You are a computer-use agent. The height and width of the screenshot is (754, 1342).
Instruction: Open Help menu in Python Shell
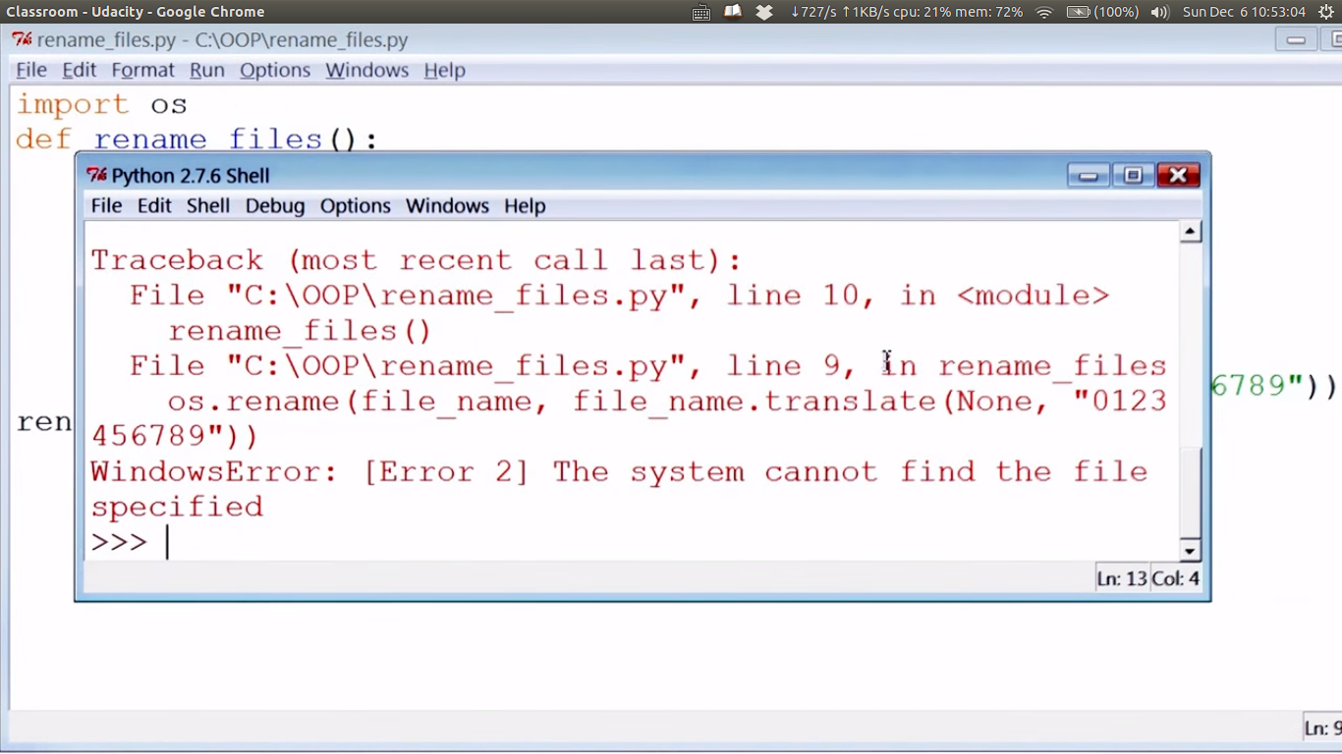pos(525,206)
